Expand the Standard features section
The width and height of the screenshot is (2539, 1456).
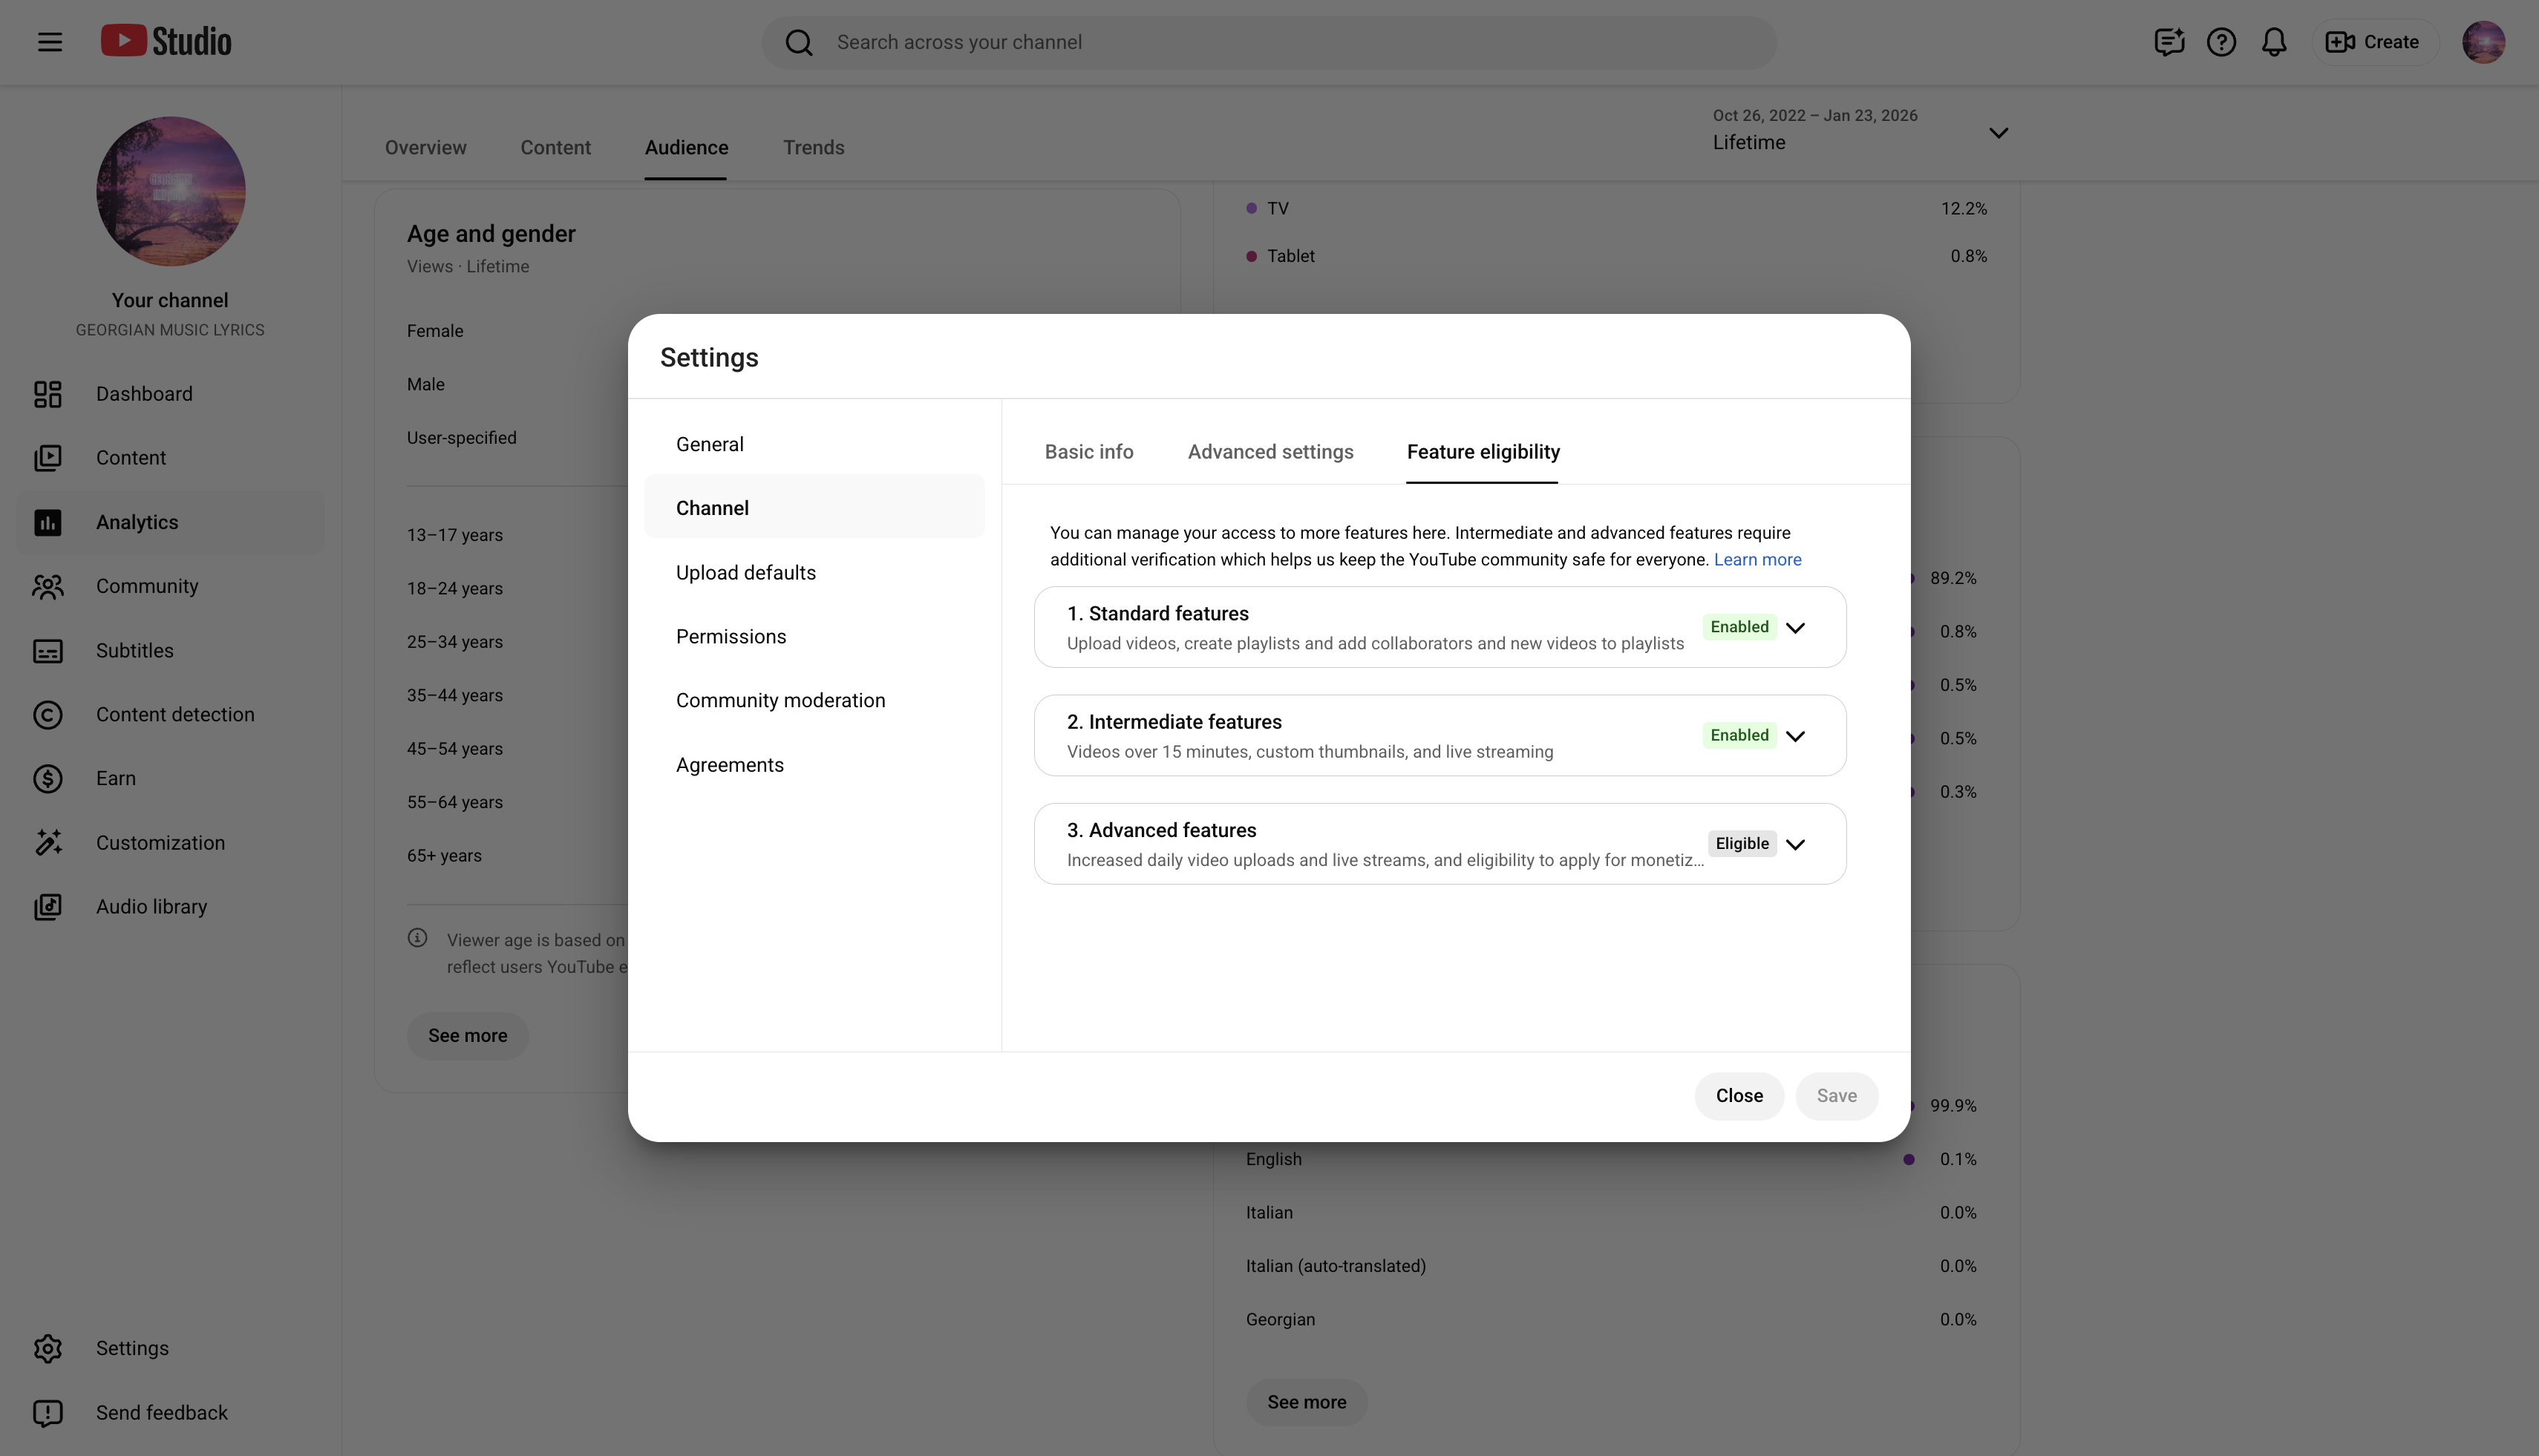point(1796,628)
